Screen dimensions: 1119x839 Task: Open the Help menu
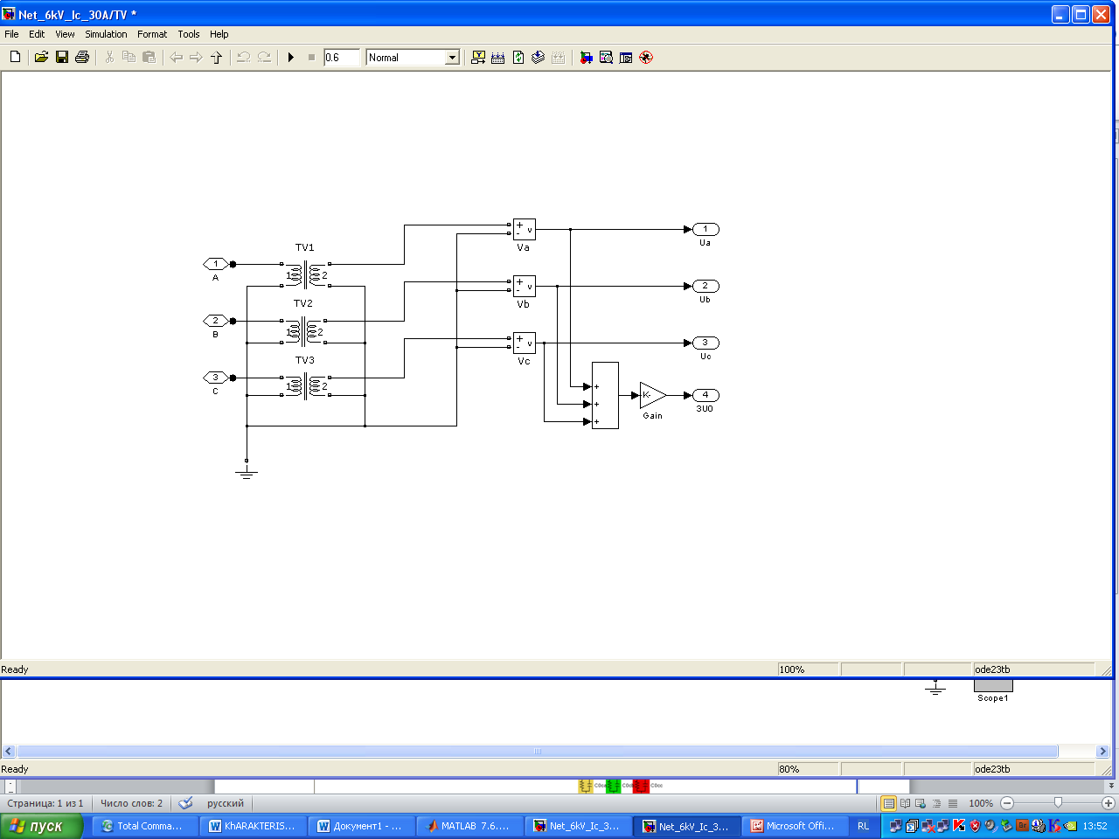click(219, 34)
